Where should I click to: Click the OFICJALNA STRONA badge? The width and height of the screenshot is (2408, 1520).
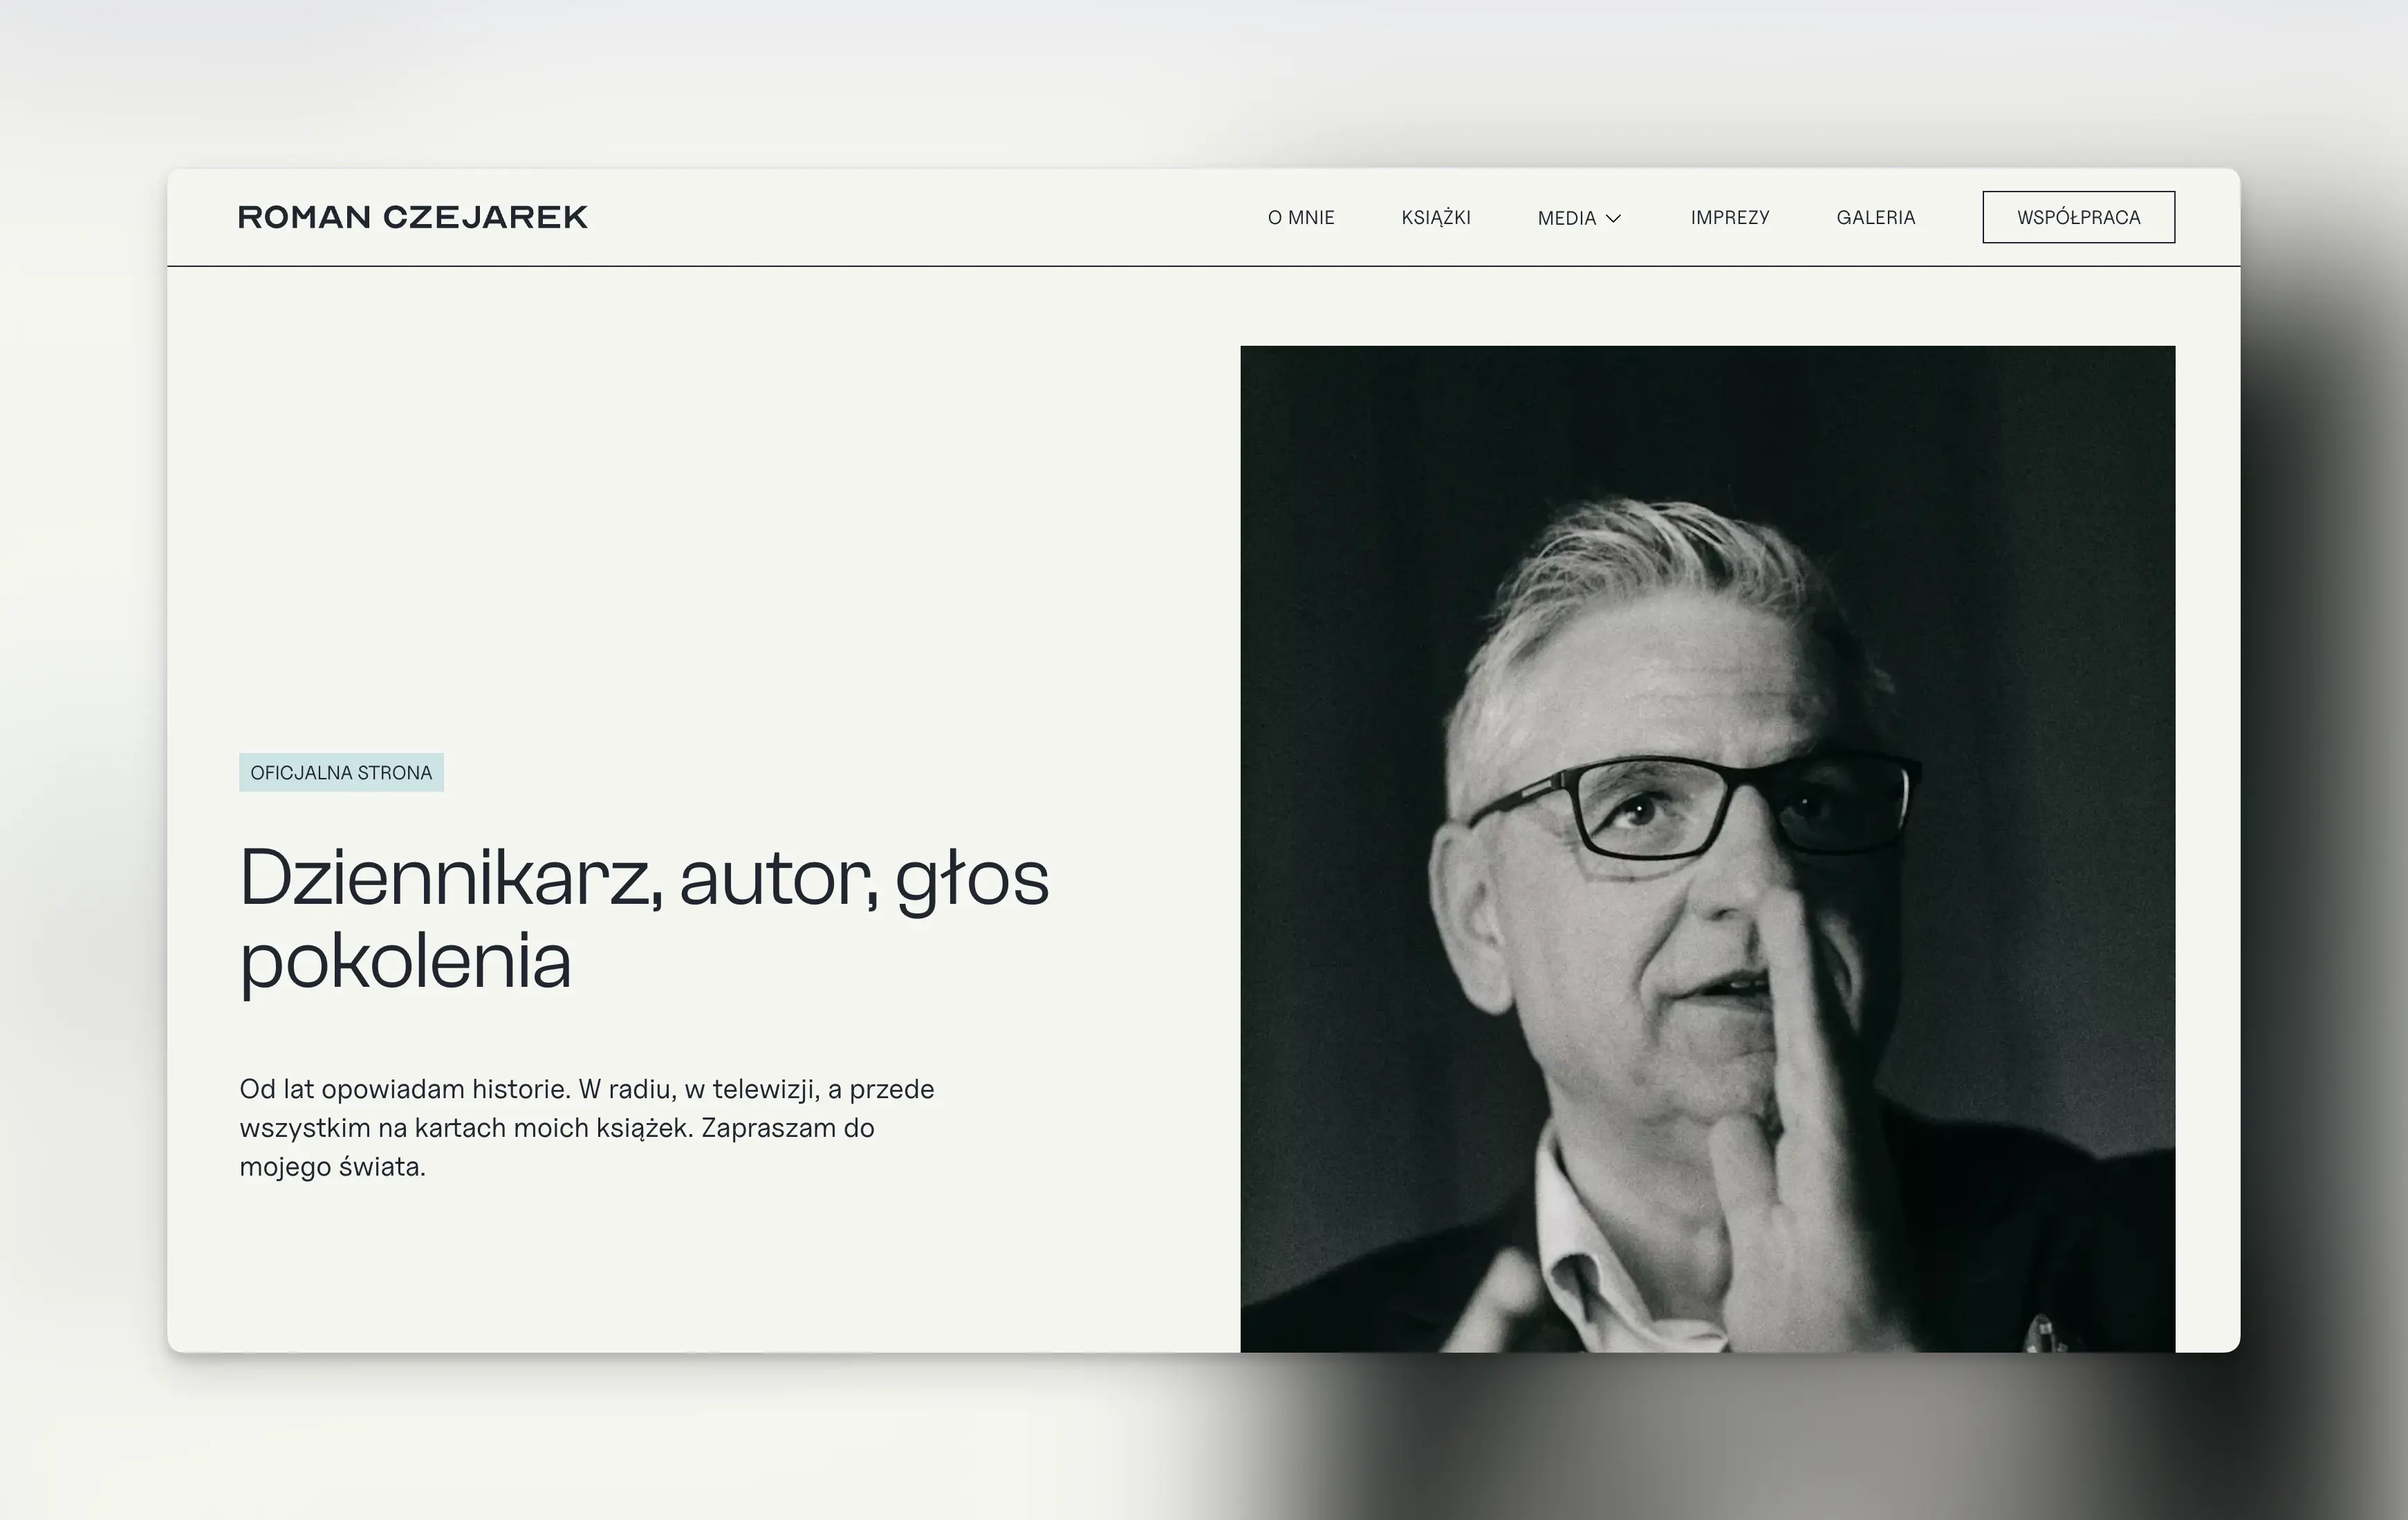(341, 772)
